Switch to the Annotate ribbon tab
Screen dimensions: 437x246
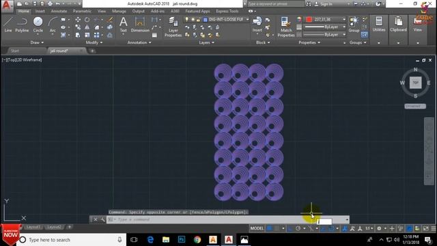point(59,11)
